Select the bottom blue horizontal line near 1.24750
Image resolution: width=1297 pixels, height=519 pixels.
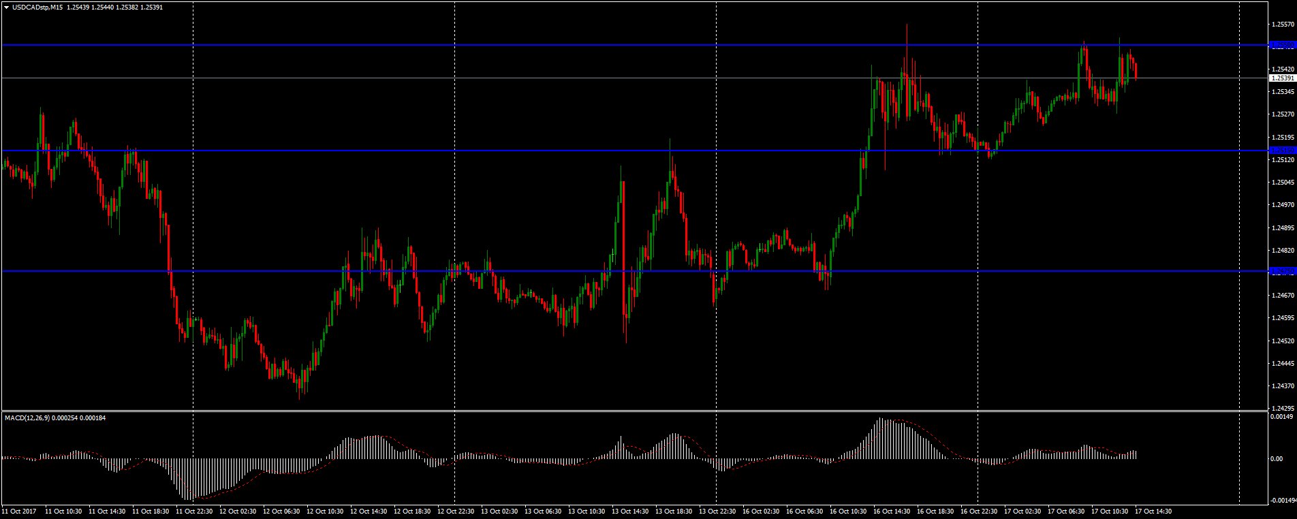coord(635,271)
